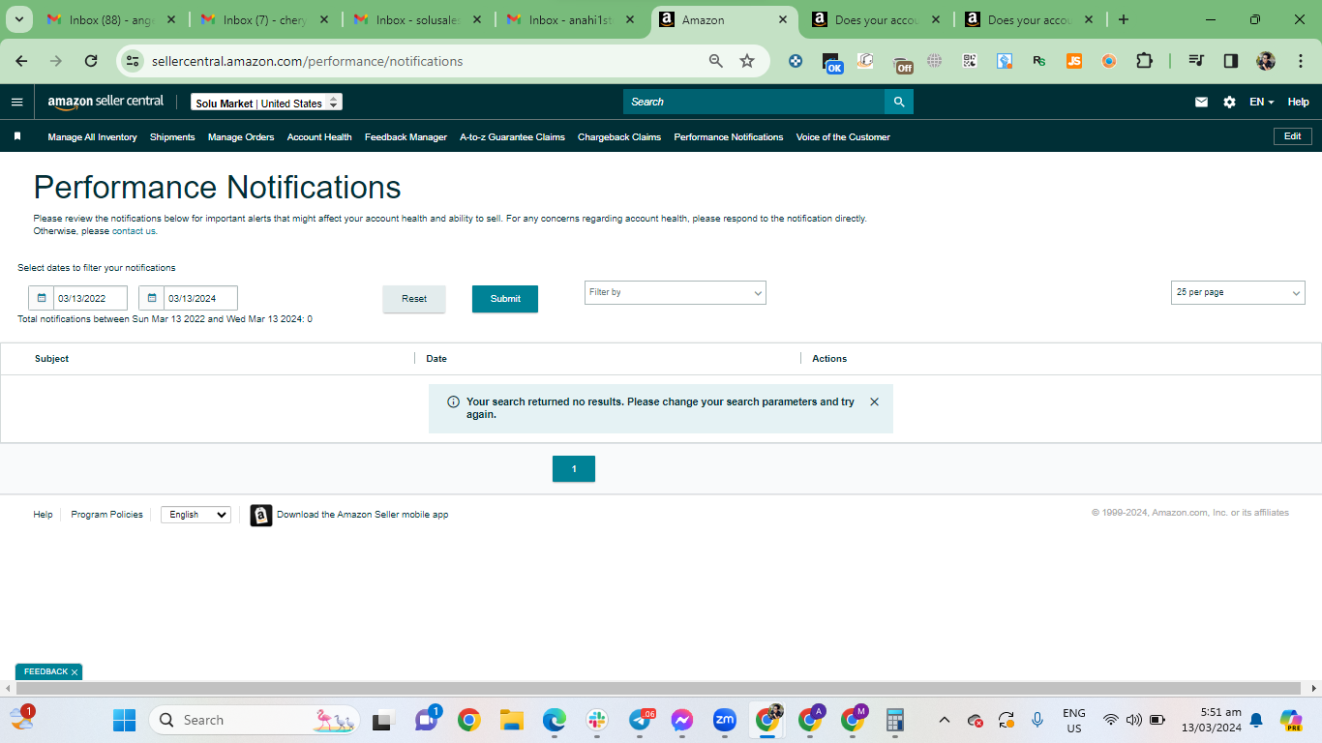Click the end date field 03/13/2024

tap(200, 298)
